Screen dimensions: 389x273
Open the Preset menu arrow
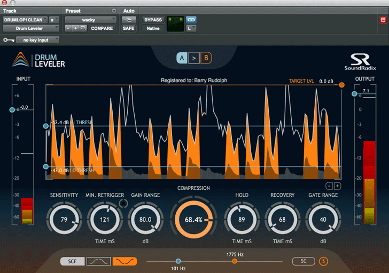pos(114,11)
